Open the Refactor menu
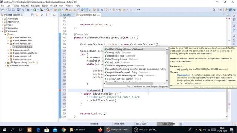The width and height of the screenshot is (237, 133). pos(25,6)
